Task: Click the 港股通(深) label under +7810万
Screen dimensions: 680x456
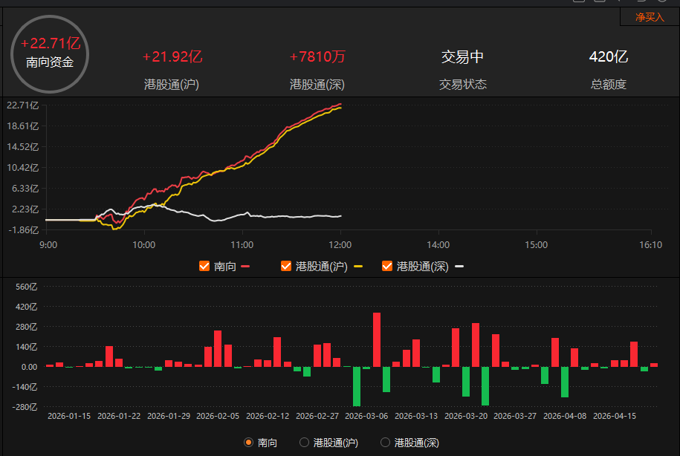Action: pos(317,84)
